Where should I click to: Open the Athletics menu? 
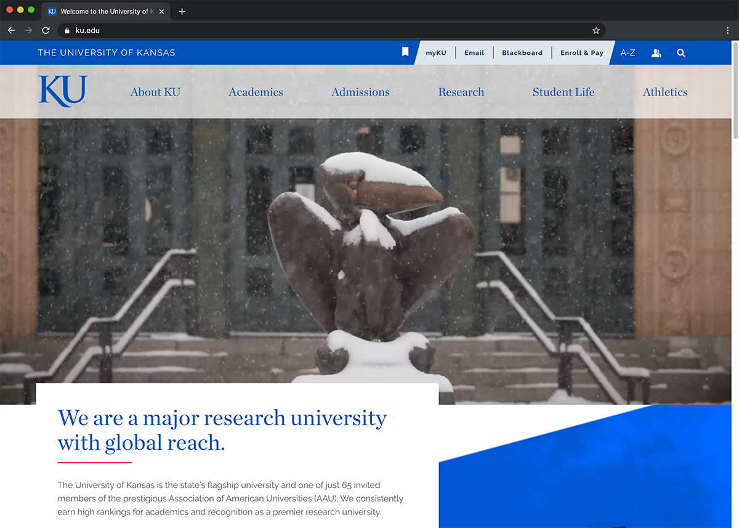665,92
